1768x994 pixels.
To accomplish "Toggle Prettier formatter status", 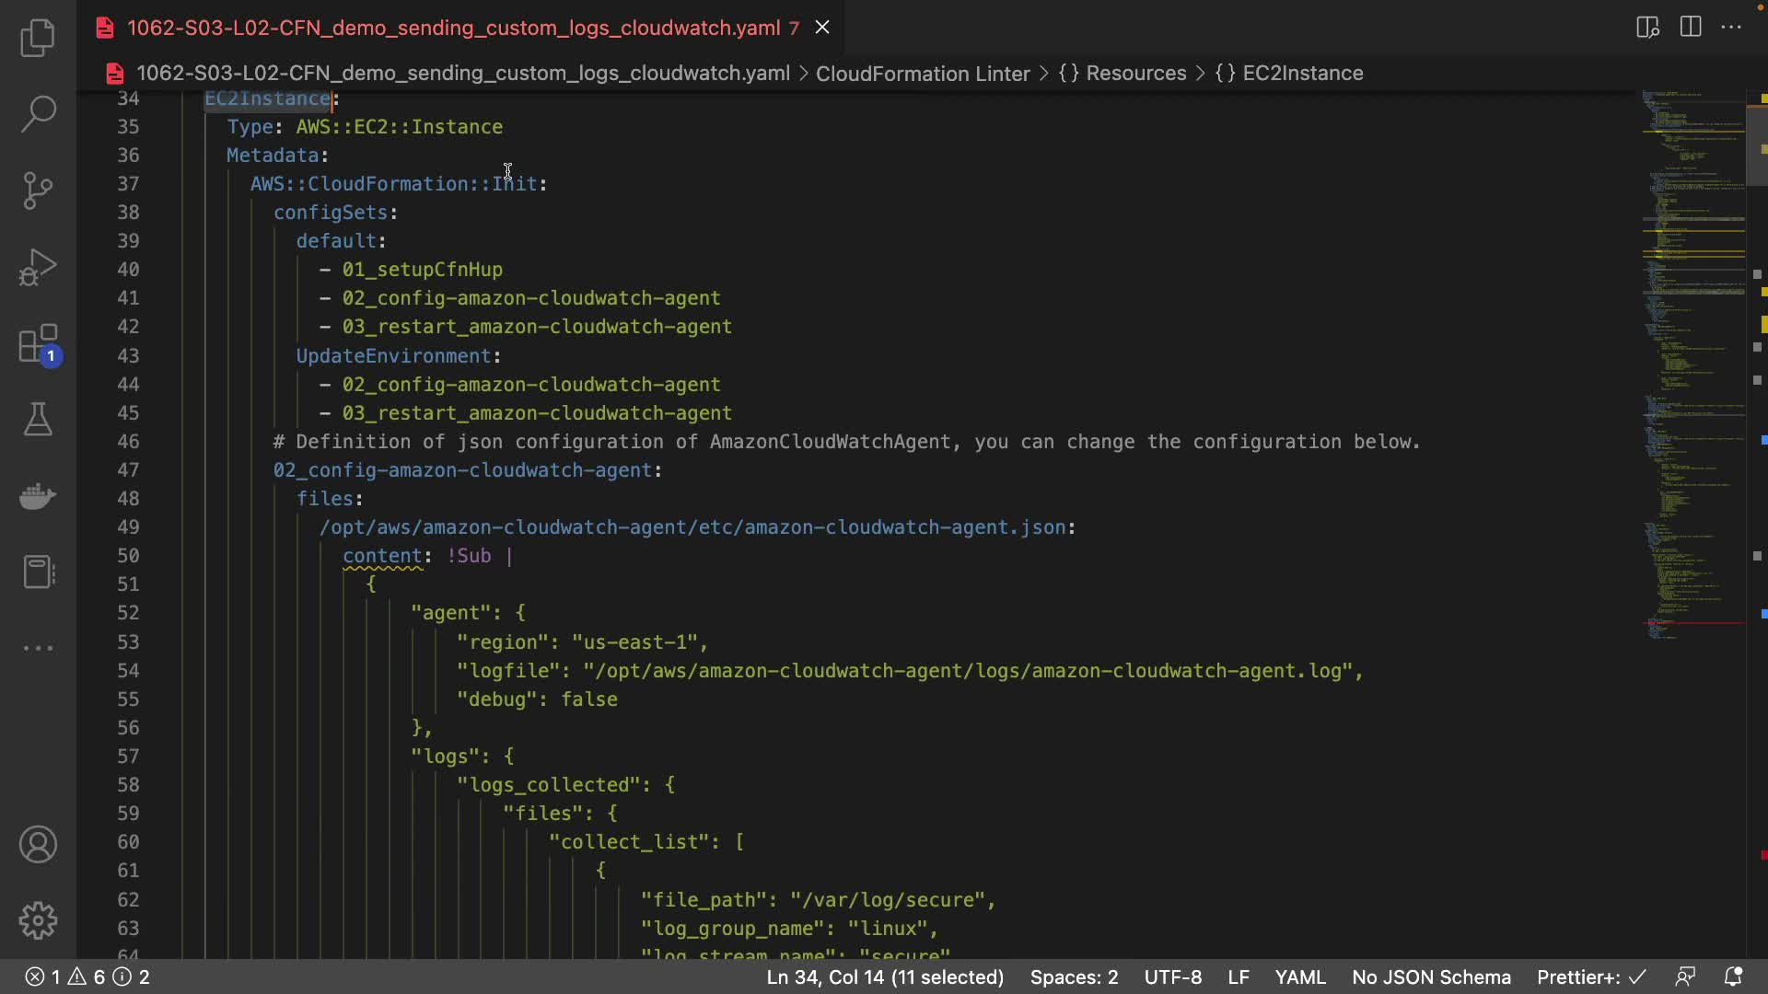I will [x=1590, y=977].
